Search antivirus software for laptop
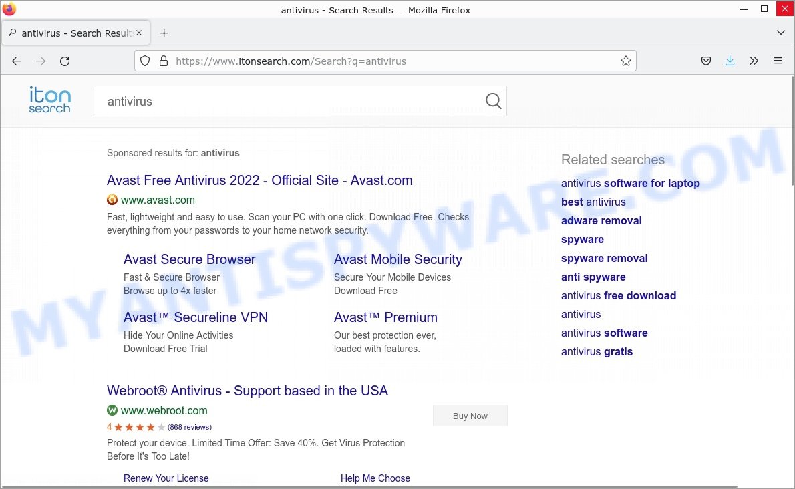Viewport: 795px width, 489px height. 630,184
